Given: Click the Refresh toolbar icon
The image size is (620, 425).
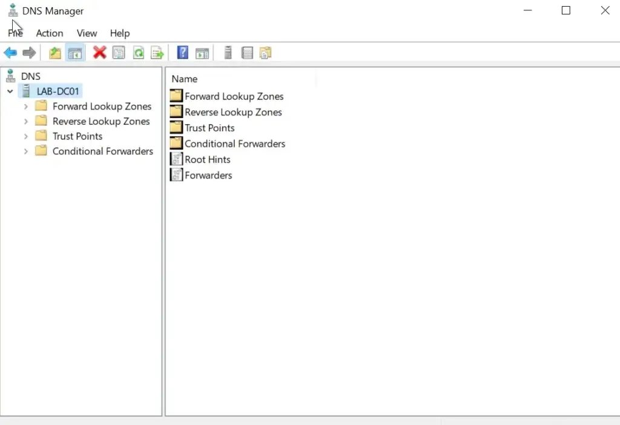Looking at the screenshot, I should [x=138, y=53].
